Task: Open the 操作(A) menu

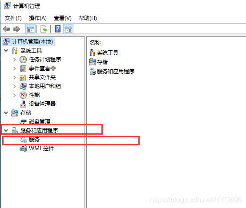Action: click(38, 18)
